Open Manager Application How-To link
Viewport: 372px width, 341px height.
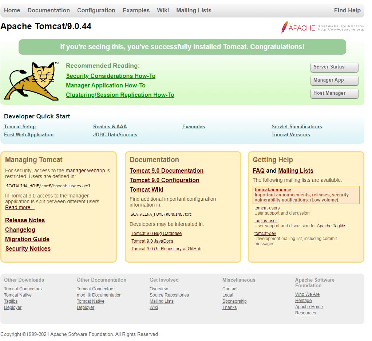click(106, 86)
